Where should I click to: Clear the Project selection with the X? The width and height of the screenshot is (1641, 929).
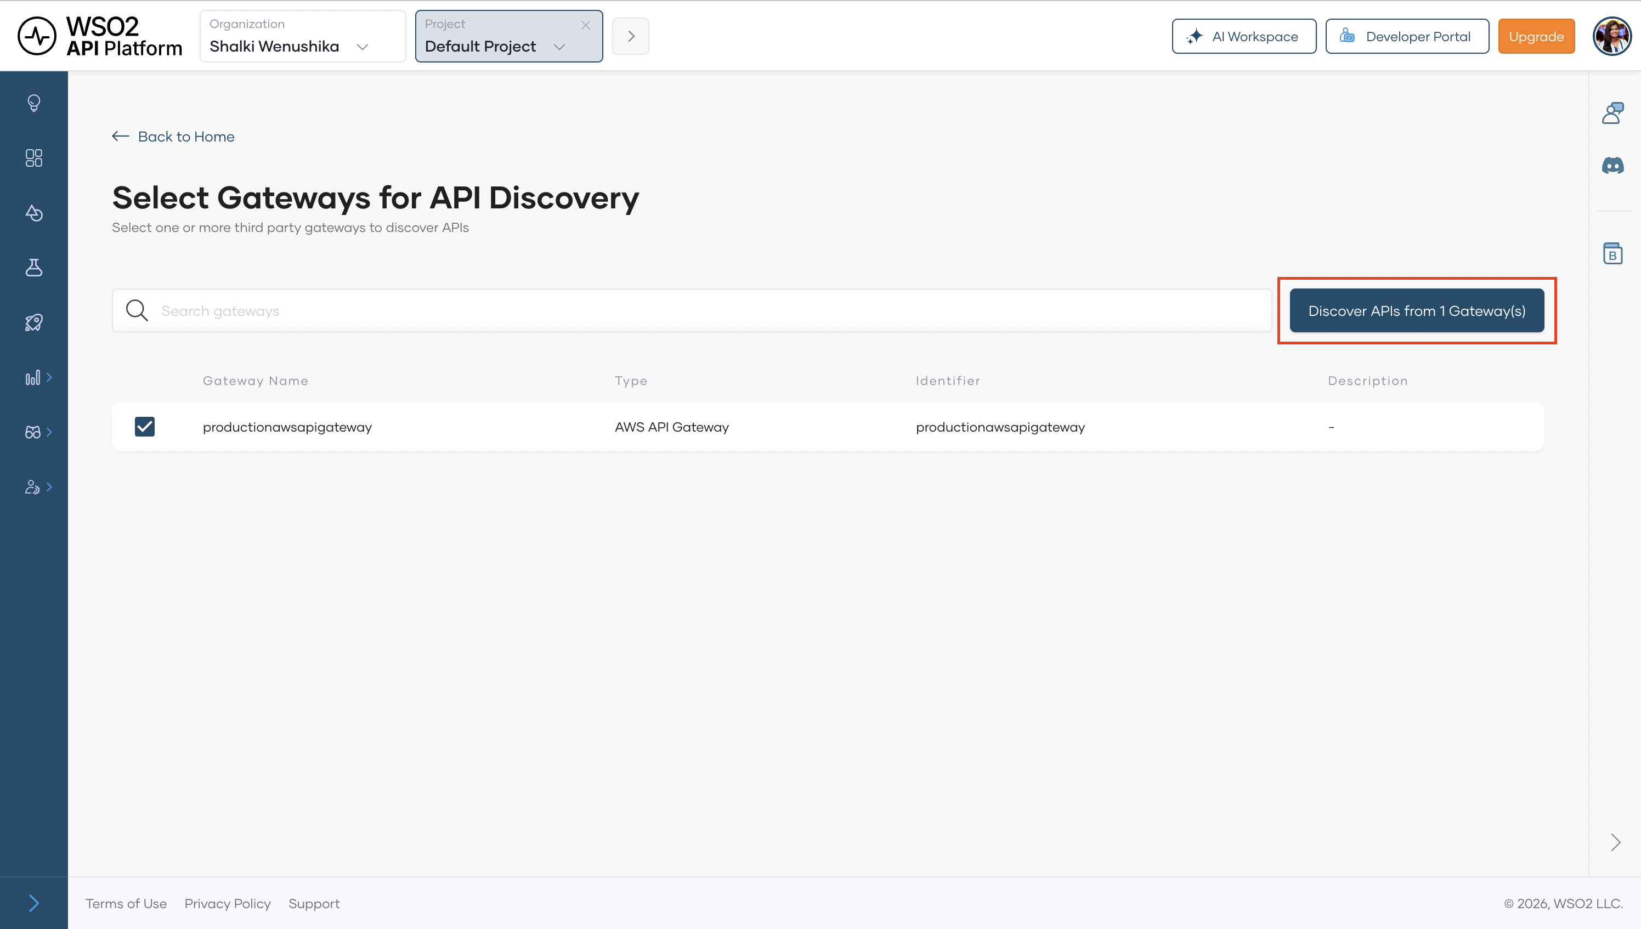pyautogui.click(x=586, y=25)
